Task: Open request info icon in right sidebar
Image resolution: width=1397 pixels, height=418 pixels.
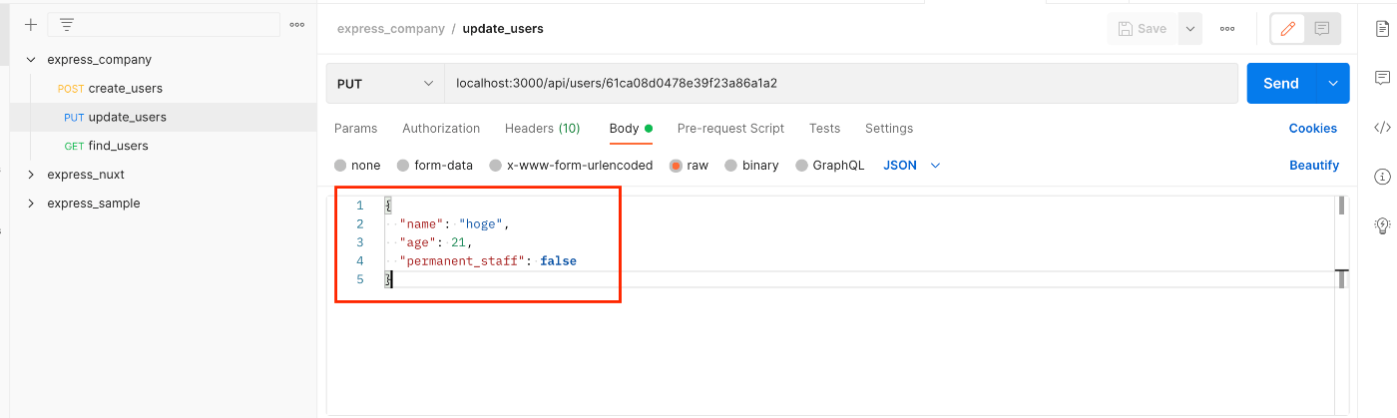Action: pyautogui.click(x=1382, y=177)
